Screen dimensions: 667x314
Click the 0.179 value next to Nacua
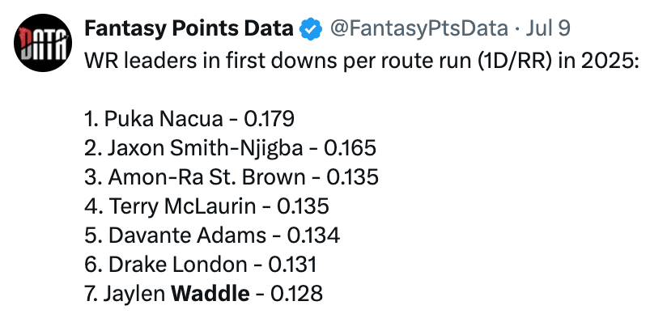tap(269, 119)
